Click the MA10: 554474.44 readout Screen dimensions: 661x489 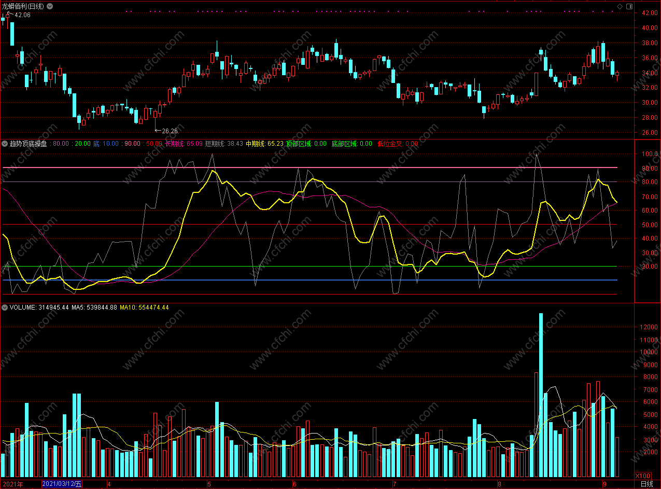pos(145,308)
